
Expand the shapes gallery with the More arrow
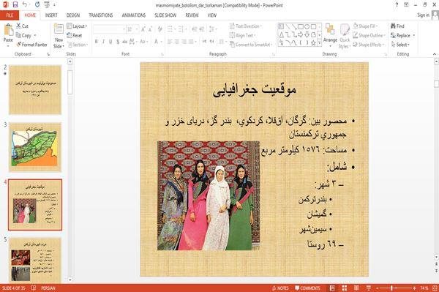(x=320, y=43)
